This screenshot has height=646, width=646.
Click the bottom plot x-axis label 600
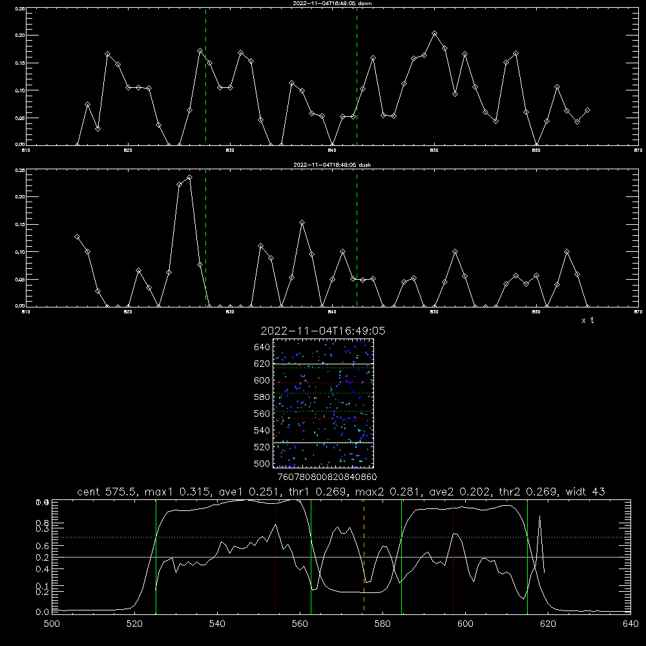click(x=465, y=624)
